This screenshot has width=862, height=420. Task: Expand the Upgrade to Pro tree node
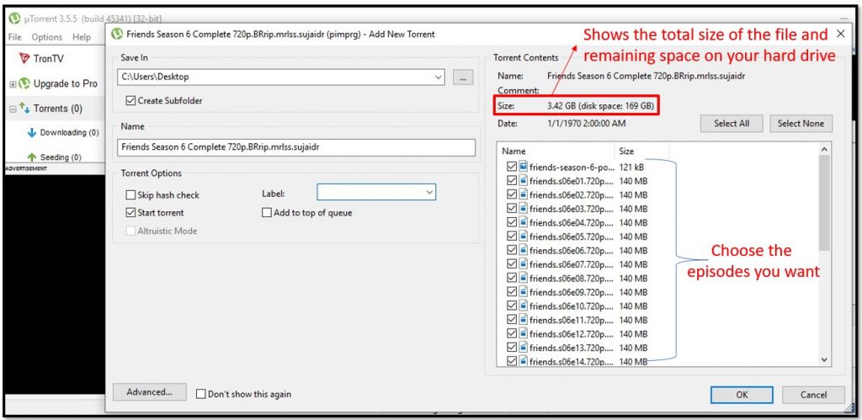tap(12, 84)
